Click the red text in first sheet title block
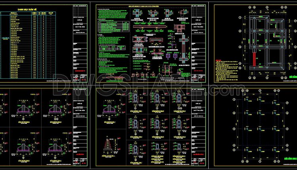 (80, 71)
